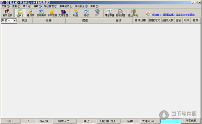
Task: Open the 系统维护 menu
Action: tap(66, 6)
